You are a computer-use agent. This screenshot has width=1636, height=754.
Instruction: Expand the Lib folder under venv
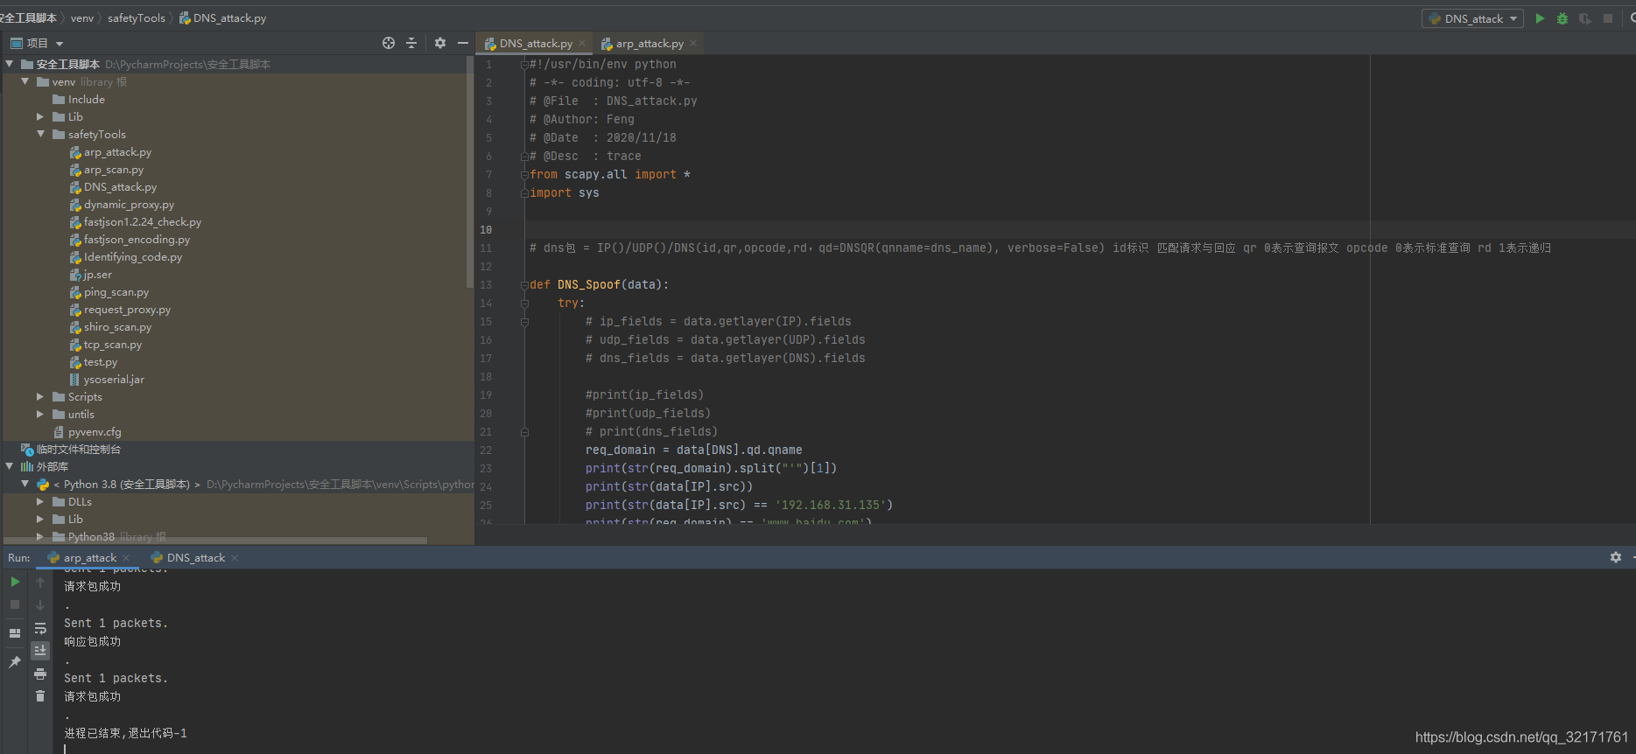[40, 116]
